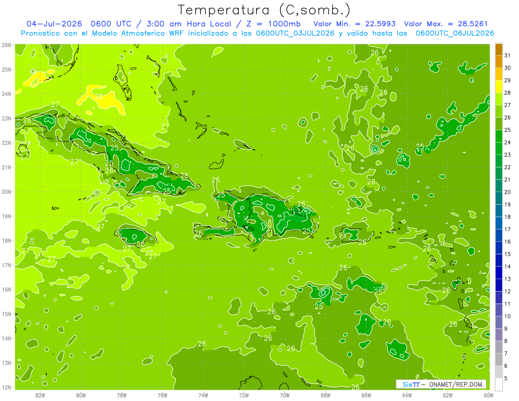Click the '25N' latitude axis label
The width and height of the screenshot is (519, 401).
[6, 70]
